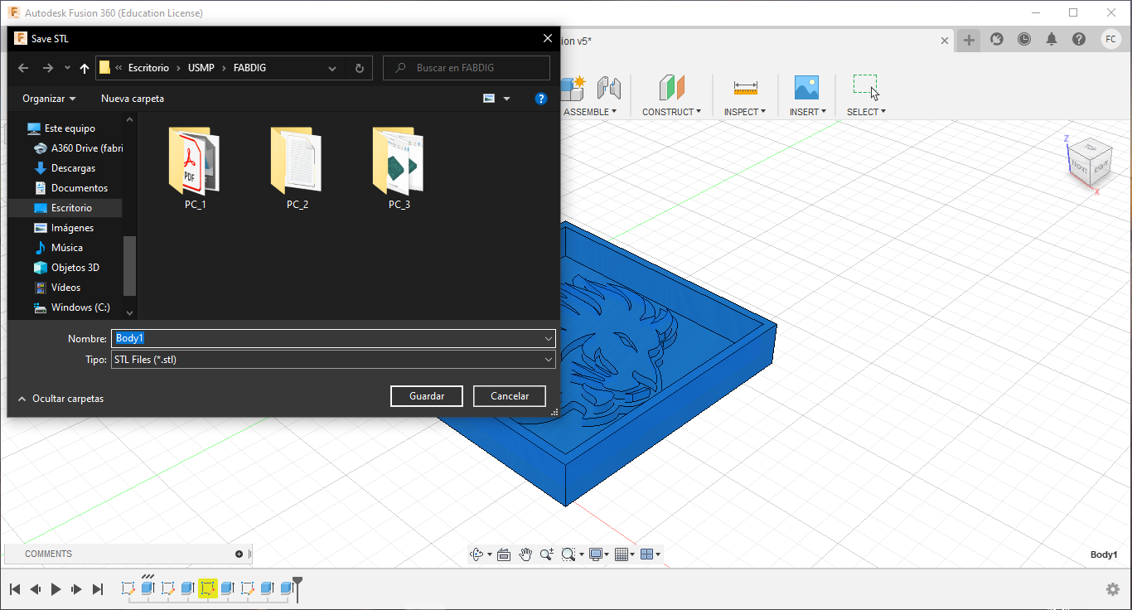Click the Offset Plane icon above CONSTRUCT
Image resolution: width=1132 pixels, height=610 pixels.
(672, 87)
